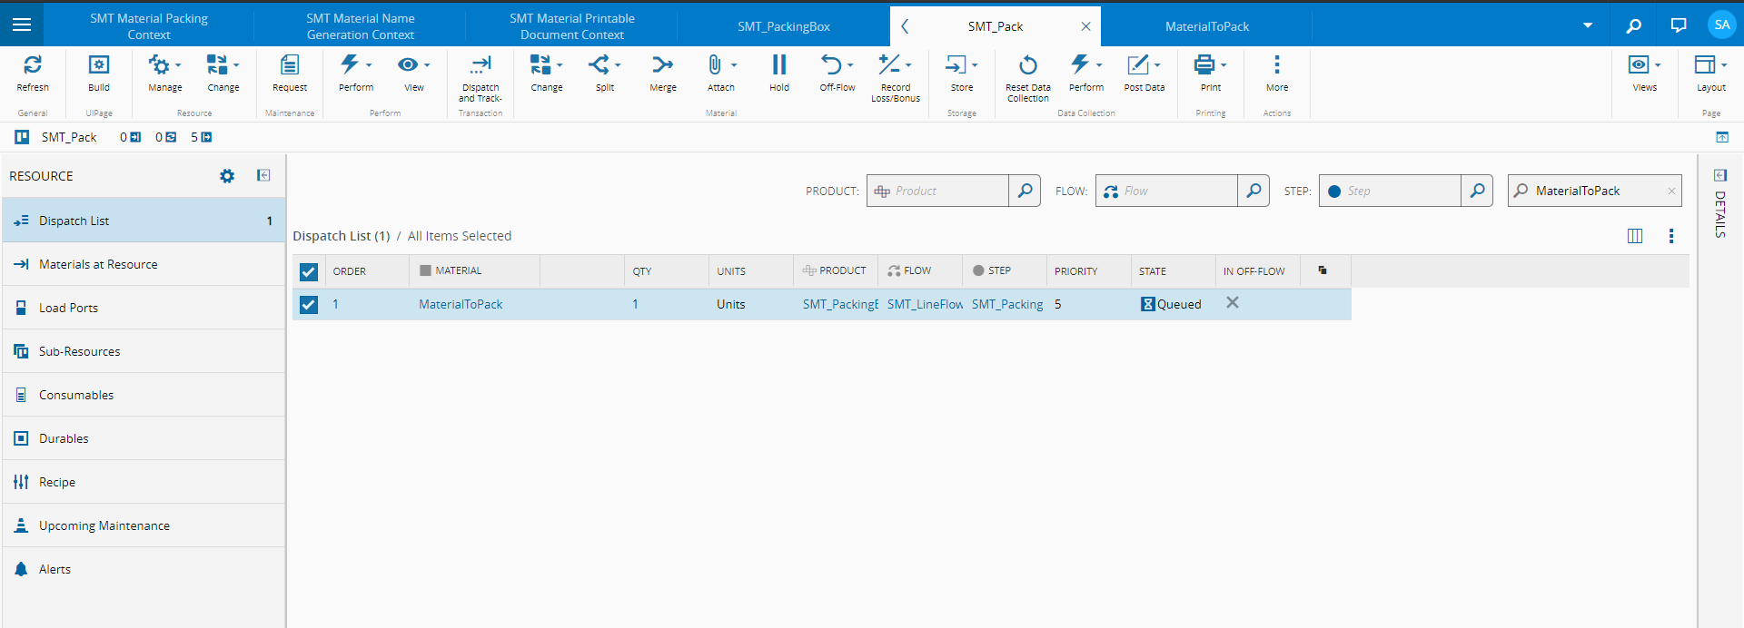Expand the Split material dropdown
Viewport: 1744px width, 628px height.
pos(618,65)
